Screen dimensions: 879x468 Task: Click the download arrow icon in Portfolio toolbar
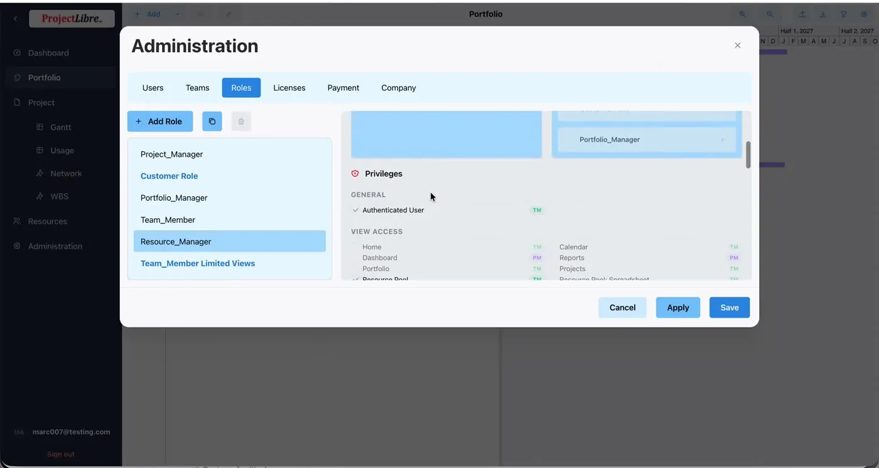(x=822, y=14)
